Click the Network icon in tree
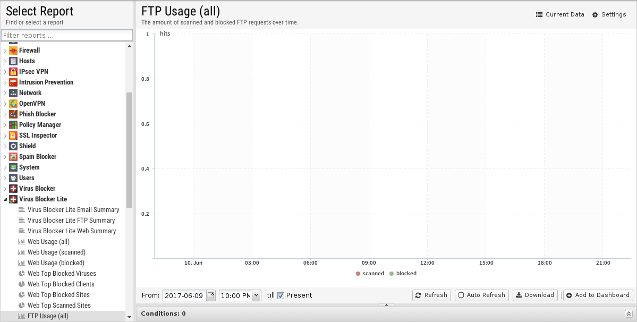The height and width of the screenshot is (322, 637). point(13,92)
